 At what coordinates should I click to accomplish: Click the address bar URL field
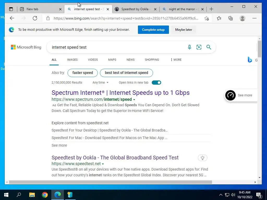click(126, 18)
